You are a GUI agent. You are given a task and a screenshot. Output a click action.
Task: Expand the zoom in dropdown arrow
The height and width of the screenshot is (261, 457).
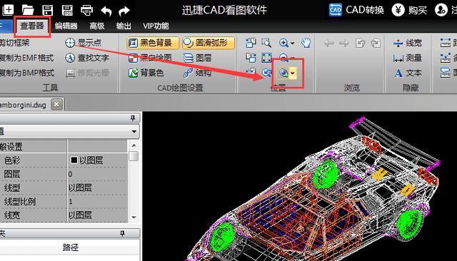(x=292, y=43)
